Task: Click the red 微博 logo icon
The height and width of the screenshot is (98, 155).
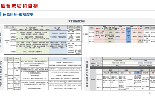Action: pyautogui.click(x=139, y=29)
